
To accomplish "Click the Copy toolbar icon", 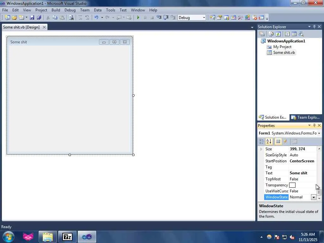I will point(55,18).
